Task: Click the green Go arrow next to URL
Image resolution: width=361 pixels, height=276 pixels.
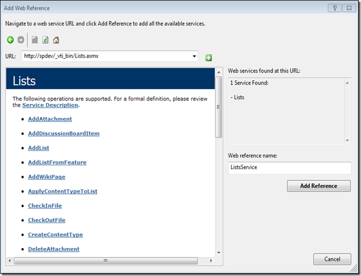Action: click(208, 58)
